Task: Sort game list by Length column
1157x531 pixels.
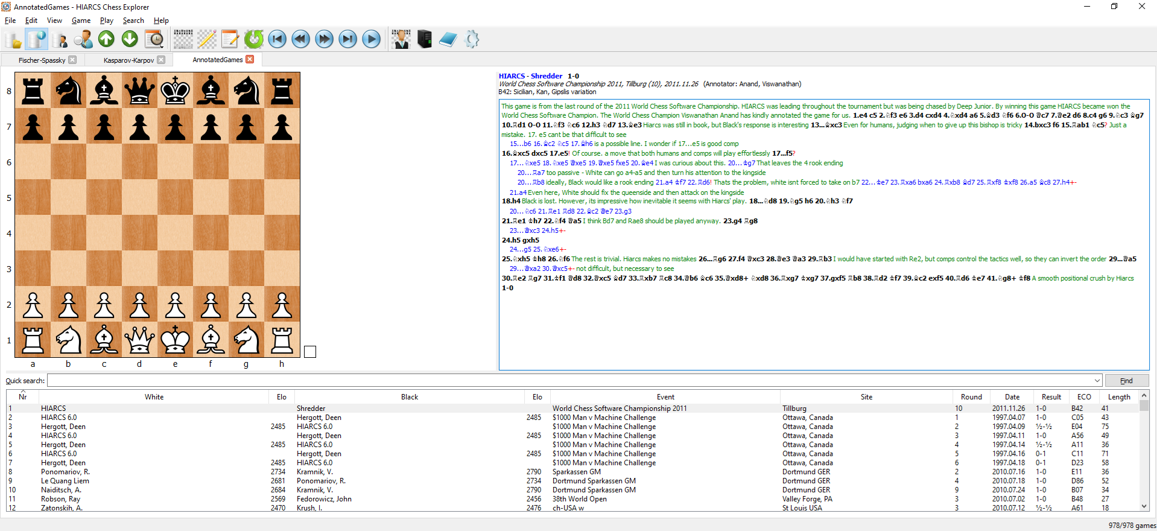Action: 1119,397
